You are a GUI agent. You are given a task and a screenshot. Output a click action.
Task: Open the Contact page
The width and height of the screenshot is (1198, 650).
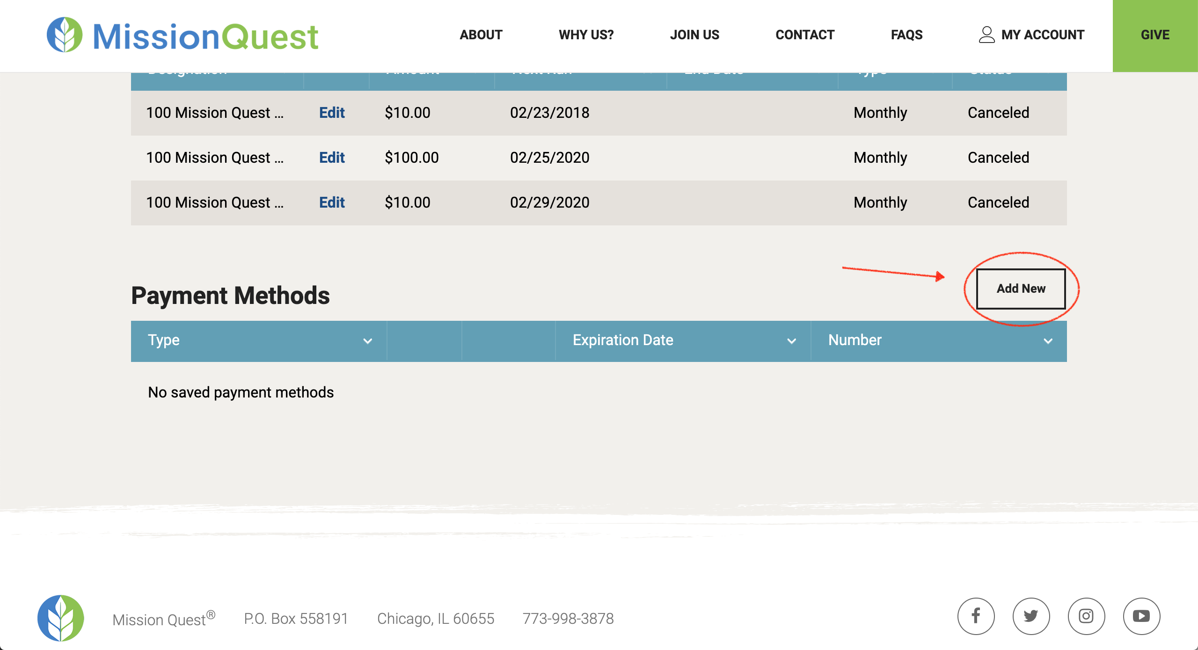[x=804, y=35]
